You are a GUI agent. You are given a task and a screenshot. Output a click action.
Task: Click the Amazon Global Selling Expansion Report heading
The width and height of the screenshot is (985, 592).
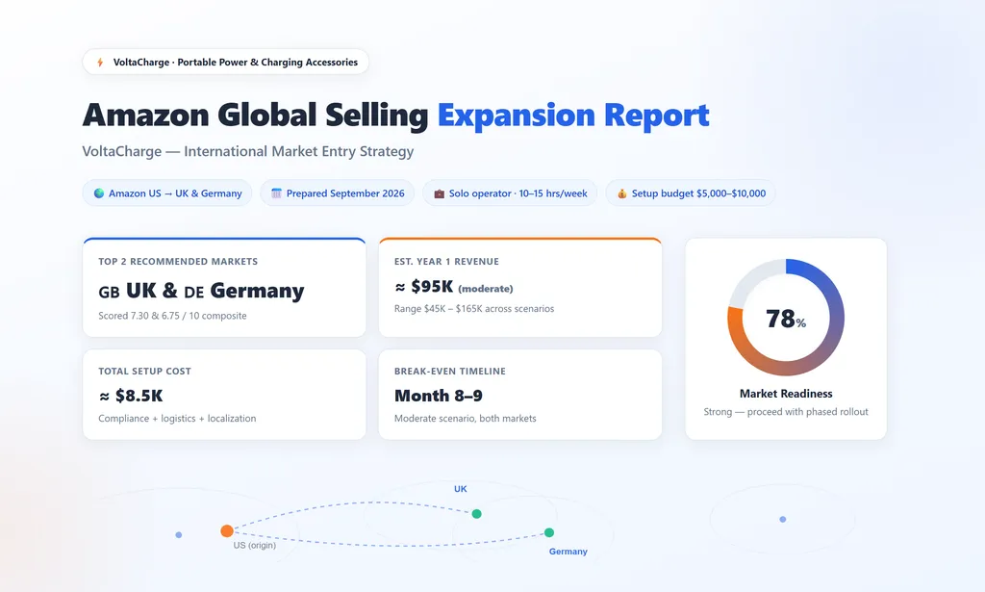[395, 115]
